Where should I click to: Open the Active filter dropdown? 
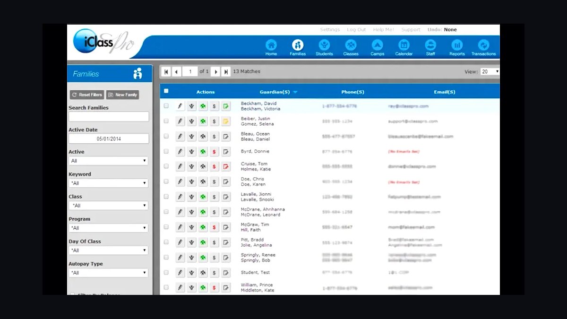pos(108,161)
